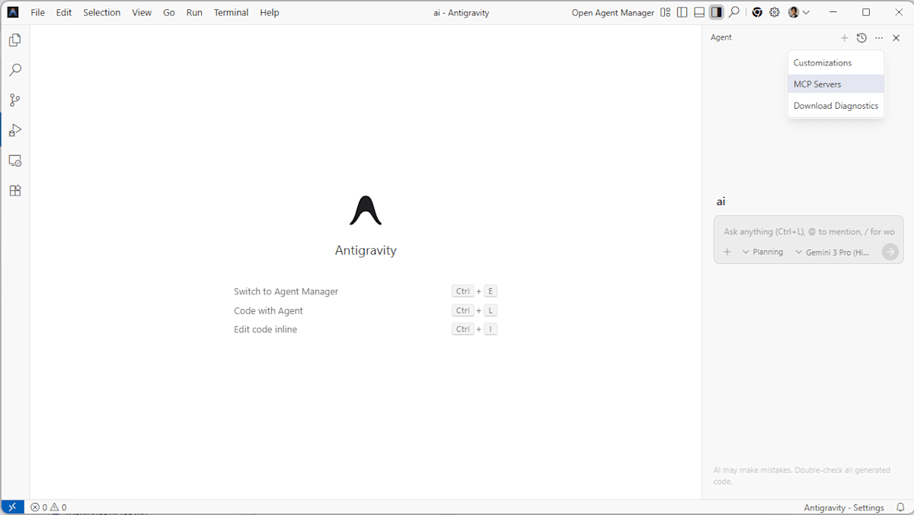Open the Edit menu
The image size is (914, 515).
coord(64,12)
